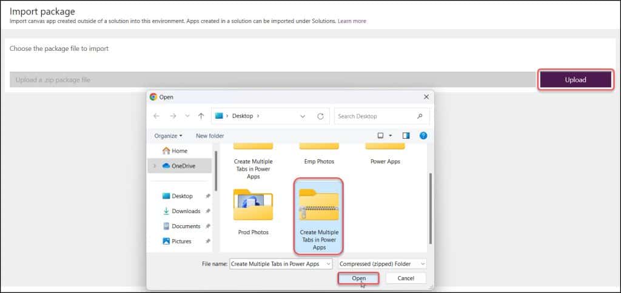Open Compressed (zipped) Folder type dropdown
Image resolution: width=621 pixels, height=293 pixels.
click(x=382, y=264)
